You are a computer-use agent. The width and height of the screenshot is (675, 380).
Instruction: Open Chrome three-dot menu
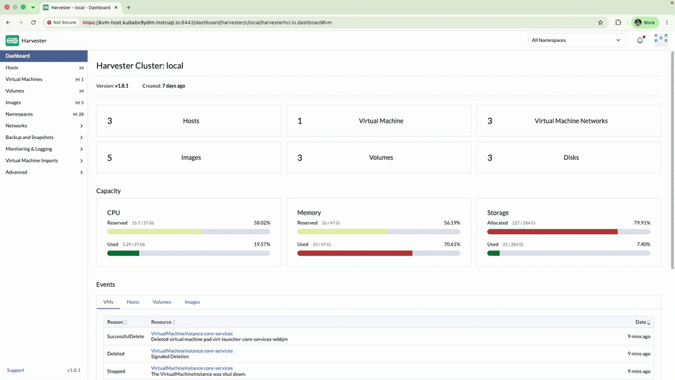point(667,22)
